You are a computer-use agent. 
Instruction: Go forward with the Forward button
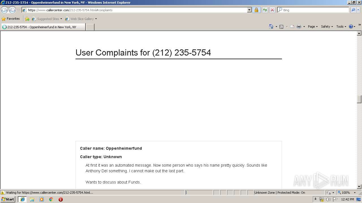tap(12, 10)
